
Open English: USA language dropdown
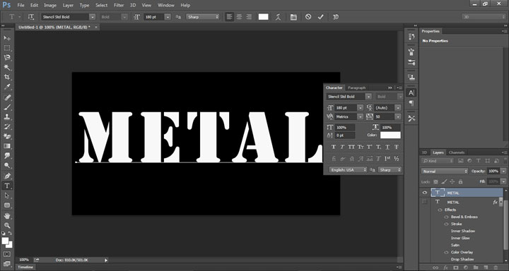[x=348, y=169]
